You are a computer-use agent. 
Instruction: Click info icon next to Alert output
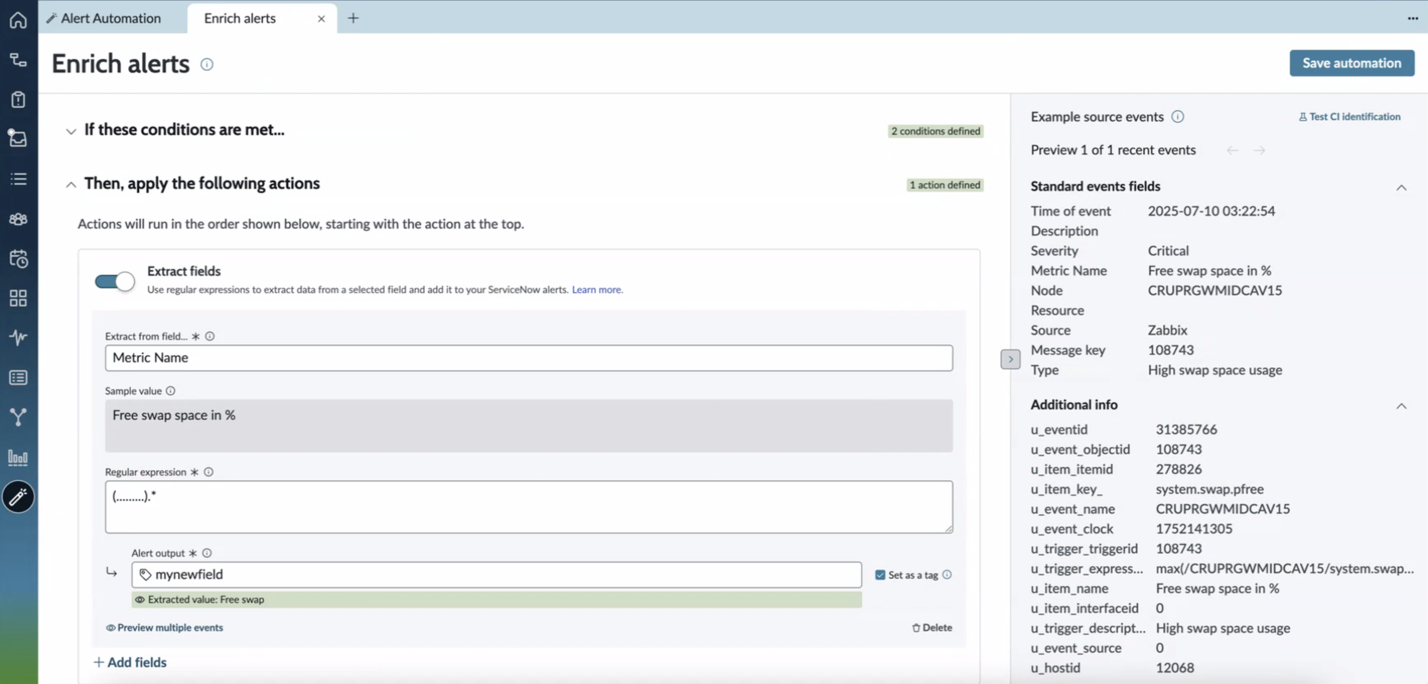[x=207, y=553]
